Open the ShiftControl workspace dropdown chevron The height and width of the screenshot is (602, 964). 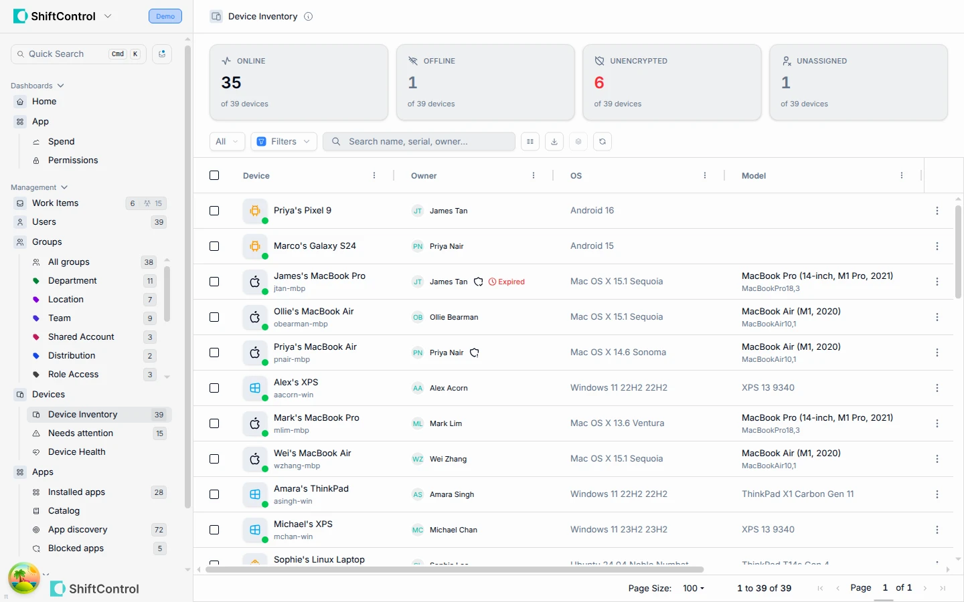(108, 16)
